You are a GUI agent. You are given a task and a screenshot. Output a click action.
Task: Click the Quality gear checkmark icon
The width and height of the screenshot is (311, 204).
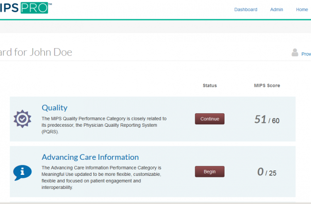[x=22, y=119]
